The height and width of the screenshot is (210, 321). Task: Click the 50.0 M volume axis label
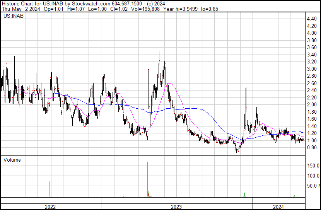point(313,186)
